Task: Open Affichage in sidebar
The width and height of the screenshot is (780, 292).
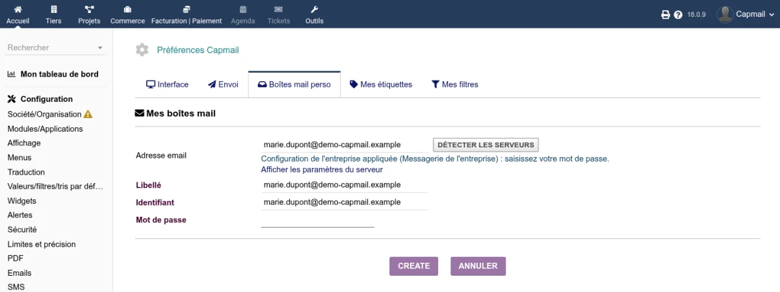Action: pos(24,143)
